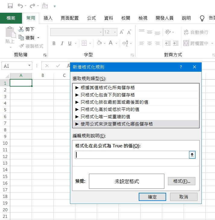Switch to the 頁面配置 ribbon tab
Image resolution: width=215 pixels, height=220 pixels.
(70, 18)
